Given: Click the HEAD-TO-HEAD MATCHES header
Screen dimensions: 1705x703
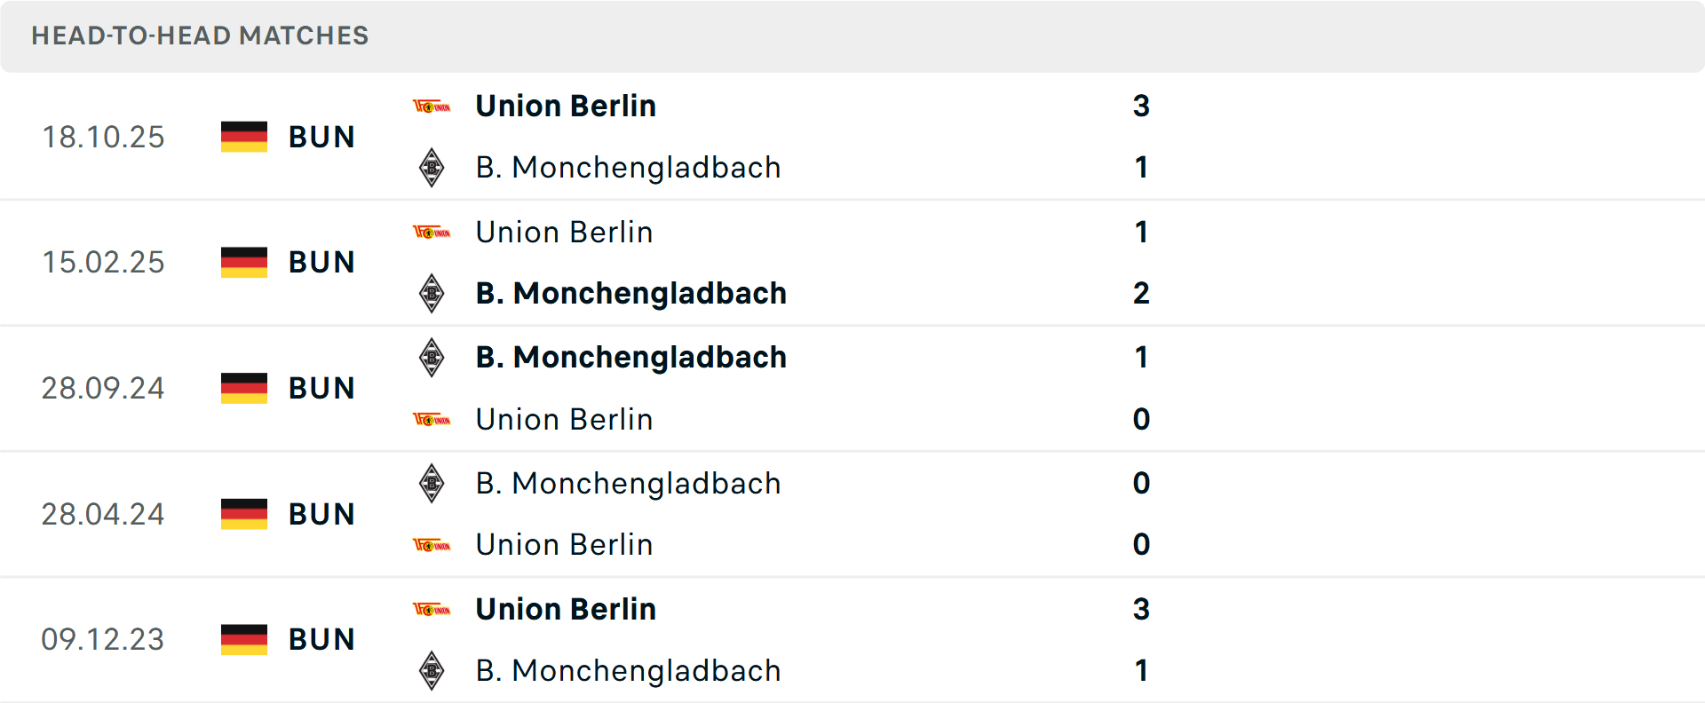Looking at the screenshot, I should coord(200,36).
